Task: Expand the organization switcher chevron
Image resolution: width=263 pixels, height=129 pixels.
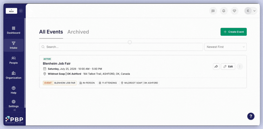Action: [21, 11]
